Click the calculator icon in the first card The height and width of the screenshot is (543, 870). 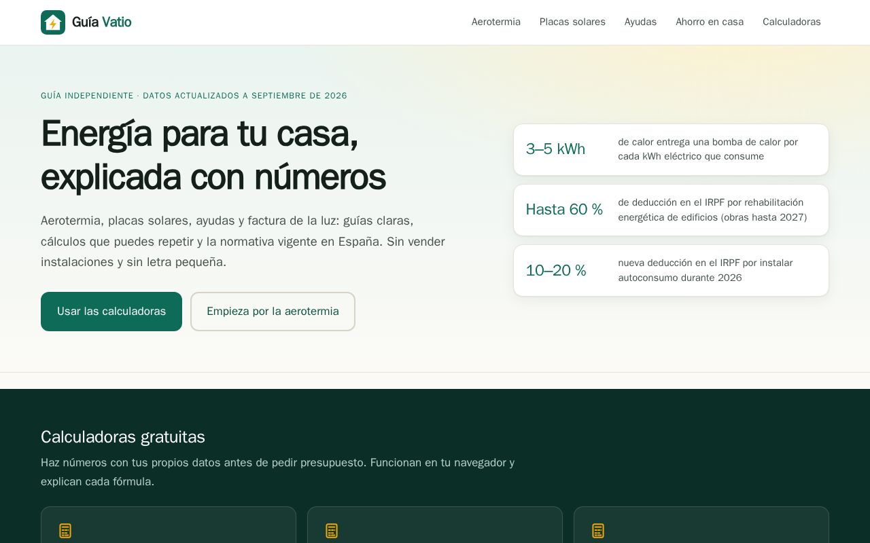65,531
